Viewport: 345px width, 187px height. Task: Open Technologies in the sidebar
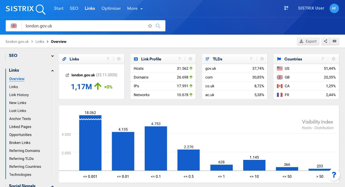pyautogui.click(x=20, y=174)
